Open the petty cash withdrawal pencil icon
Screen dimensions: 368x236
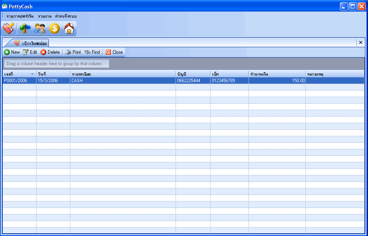8,29
